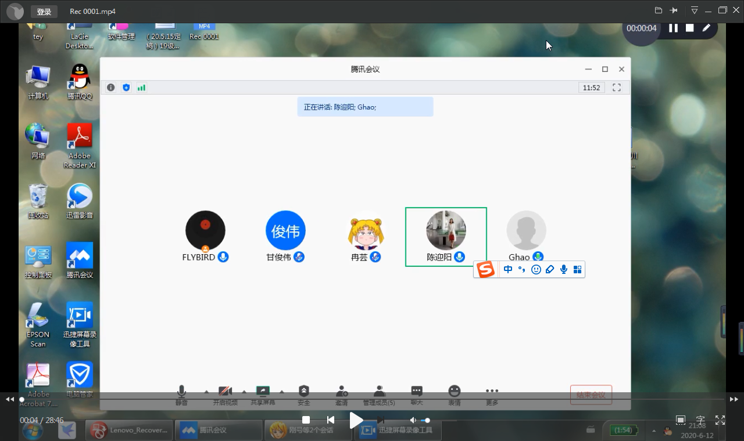Open the 聊天 chat panel
The height and width of the screenshot is (441, 744).
417,395
